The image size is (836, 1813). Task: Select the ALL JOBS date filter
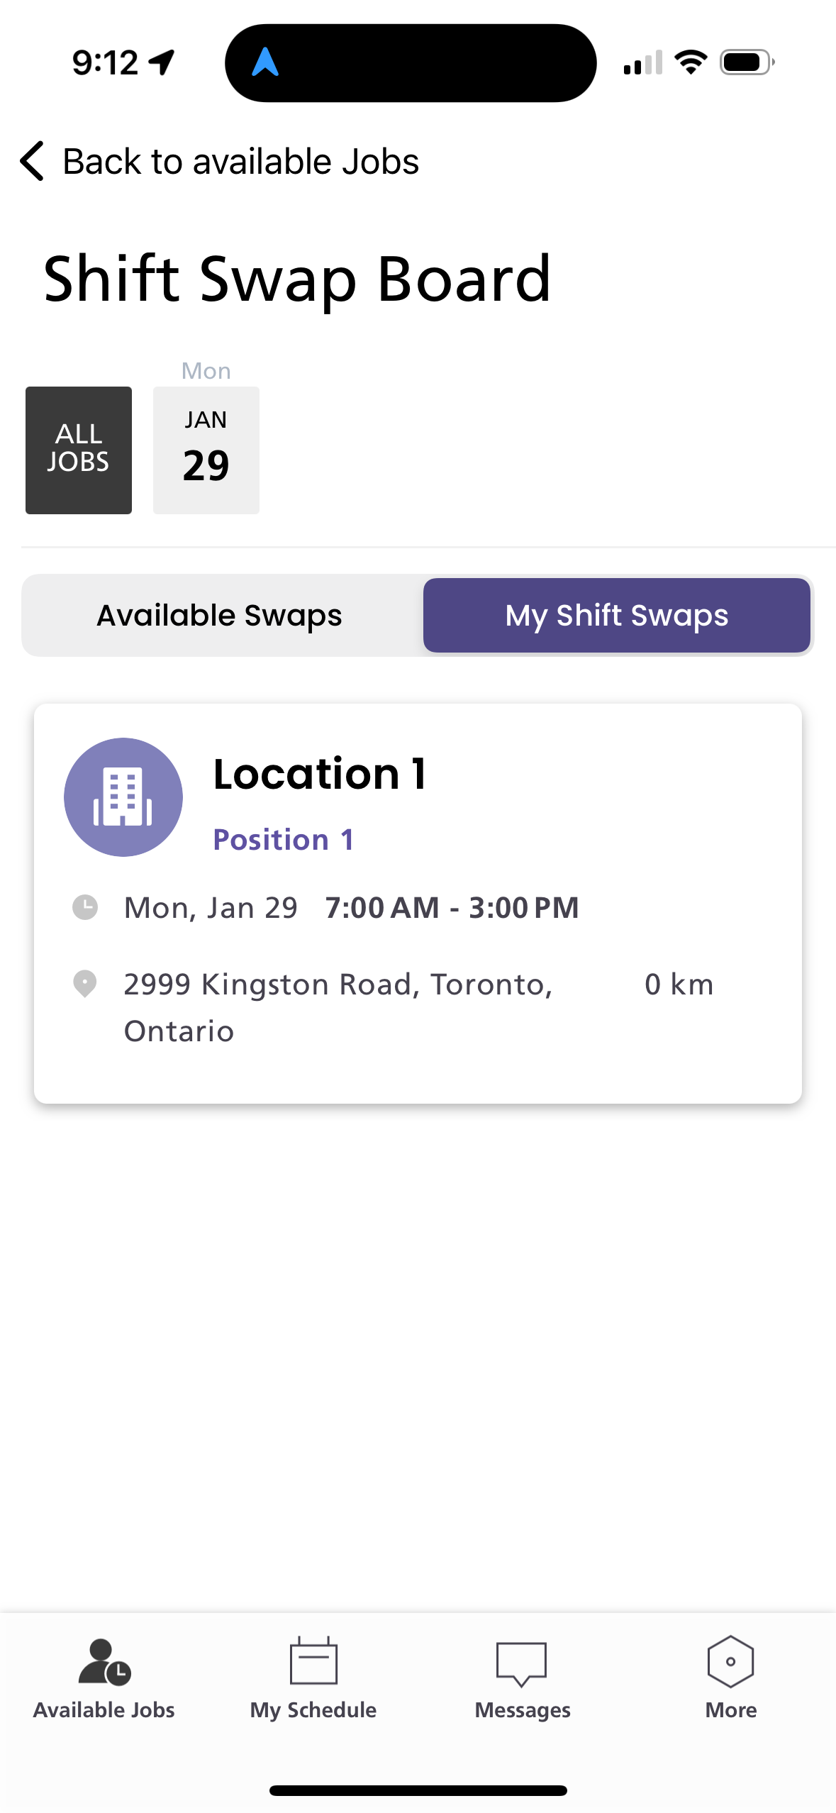coord(79,450)
